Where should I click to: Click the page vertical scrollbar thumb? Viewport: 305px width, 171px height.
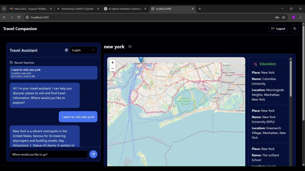click(x=303, y=73)
